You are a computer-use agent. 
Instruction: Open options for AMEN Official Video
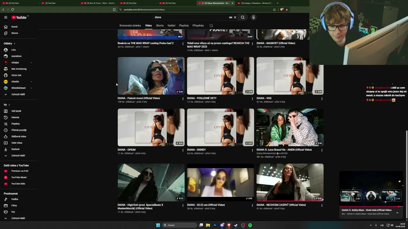[x=322, y=150]
